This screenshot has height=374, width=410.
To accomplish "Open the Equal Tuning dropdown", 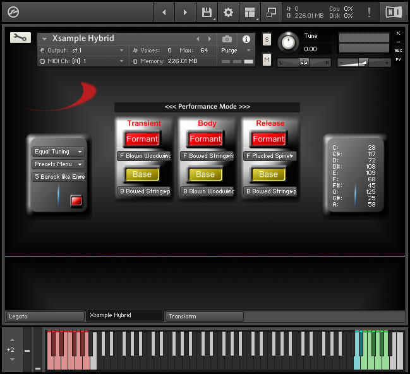I will [x=58, y=152].
